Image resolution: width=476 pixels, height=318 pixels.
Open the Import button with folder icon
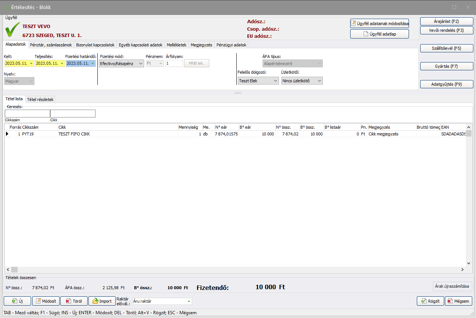[102, 301]
